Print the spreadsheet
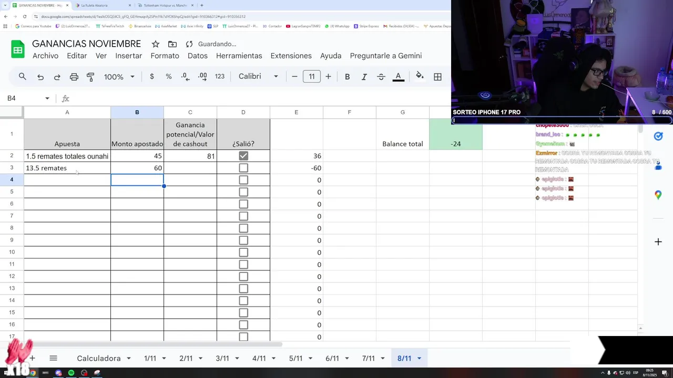The image size is (673, 378). coord(74,77)
